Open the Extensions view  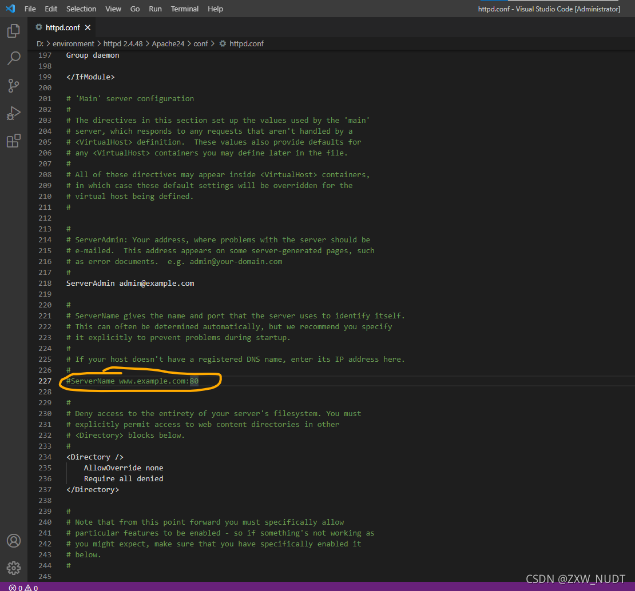click(13, 141)
